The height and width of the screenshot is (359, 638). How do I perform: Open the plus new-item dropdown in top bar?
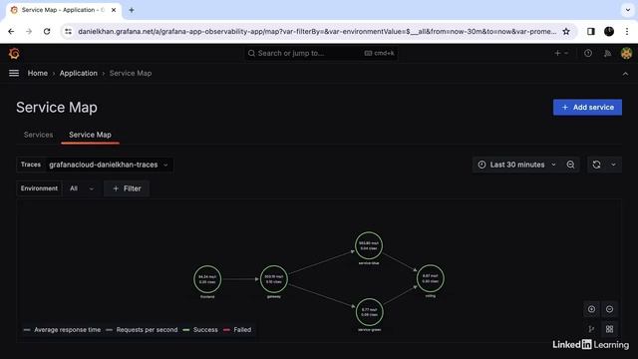click(x=561, y=53)
